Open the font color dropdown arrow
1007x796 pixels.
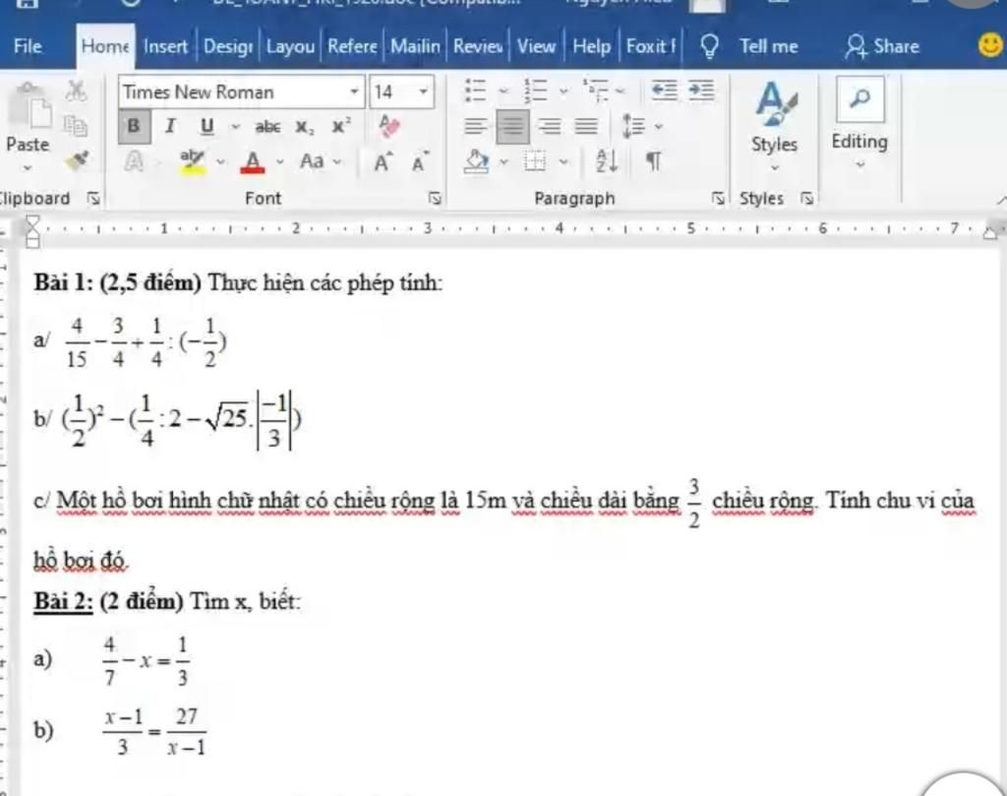point(280,162)
